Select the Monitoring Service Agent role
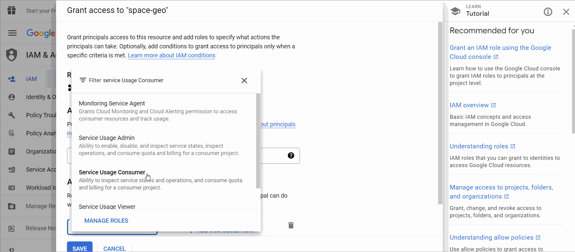The width and height of the screenshot is (575, 252). coord(164,111)
